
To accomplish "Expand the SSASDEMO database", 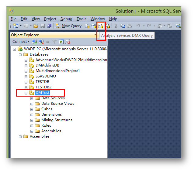I will click(x=26, y=77).
